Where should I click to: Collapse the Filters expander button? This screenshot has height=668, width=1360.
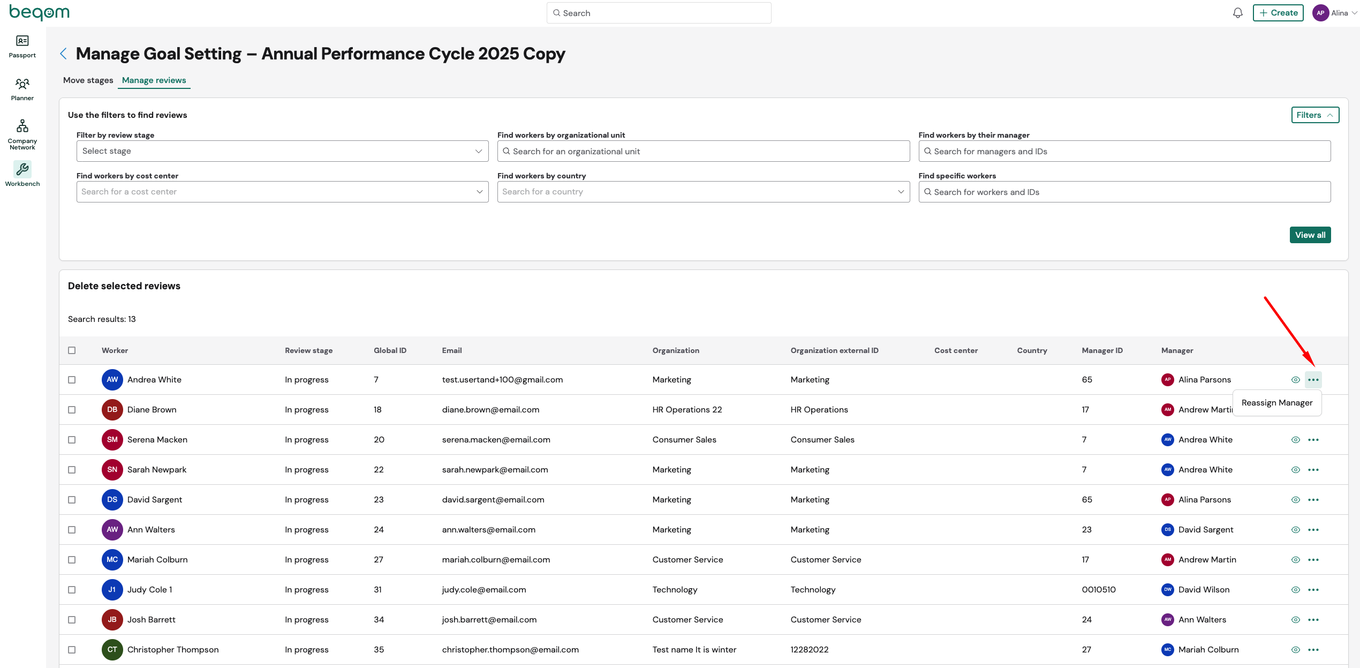(x=1314, y=115)
